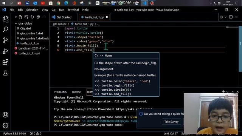Split the editor to the right
Screen dimensions: 242x136
click(x=231, y=17)
